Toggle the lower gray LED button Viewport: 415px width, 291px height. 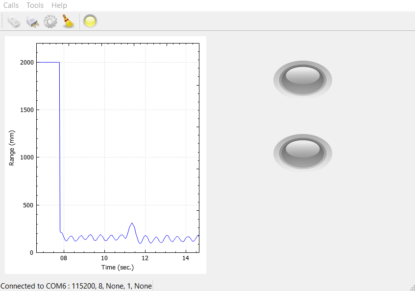point(303,152)
